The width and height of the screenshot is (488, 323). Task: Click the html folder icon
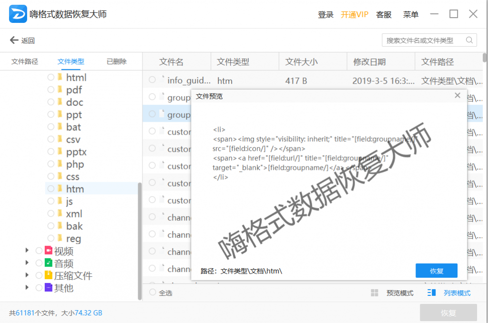(60, 77)
